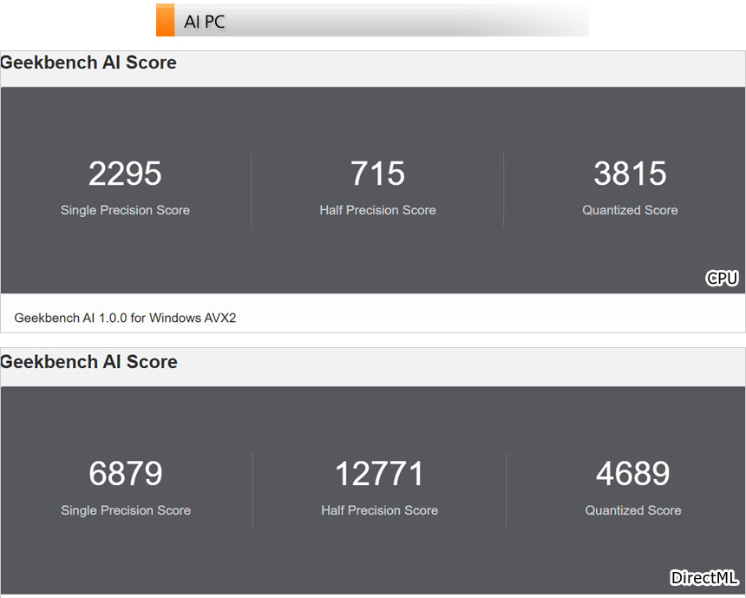The height and width of the screenshot is (598, 746).
Task: Click the 715 half precision value
Action: click(377, 174)
